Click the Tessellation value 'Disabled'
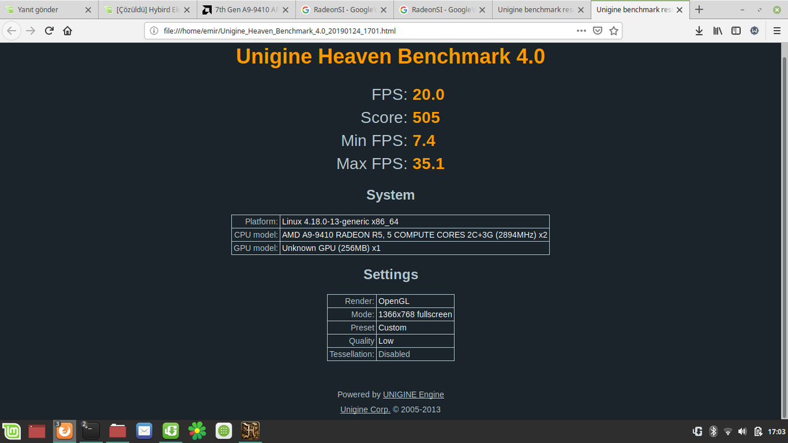 (415, 354)
